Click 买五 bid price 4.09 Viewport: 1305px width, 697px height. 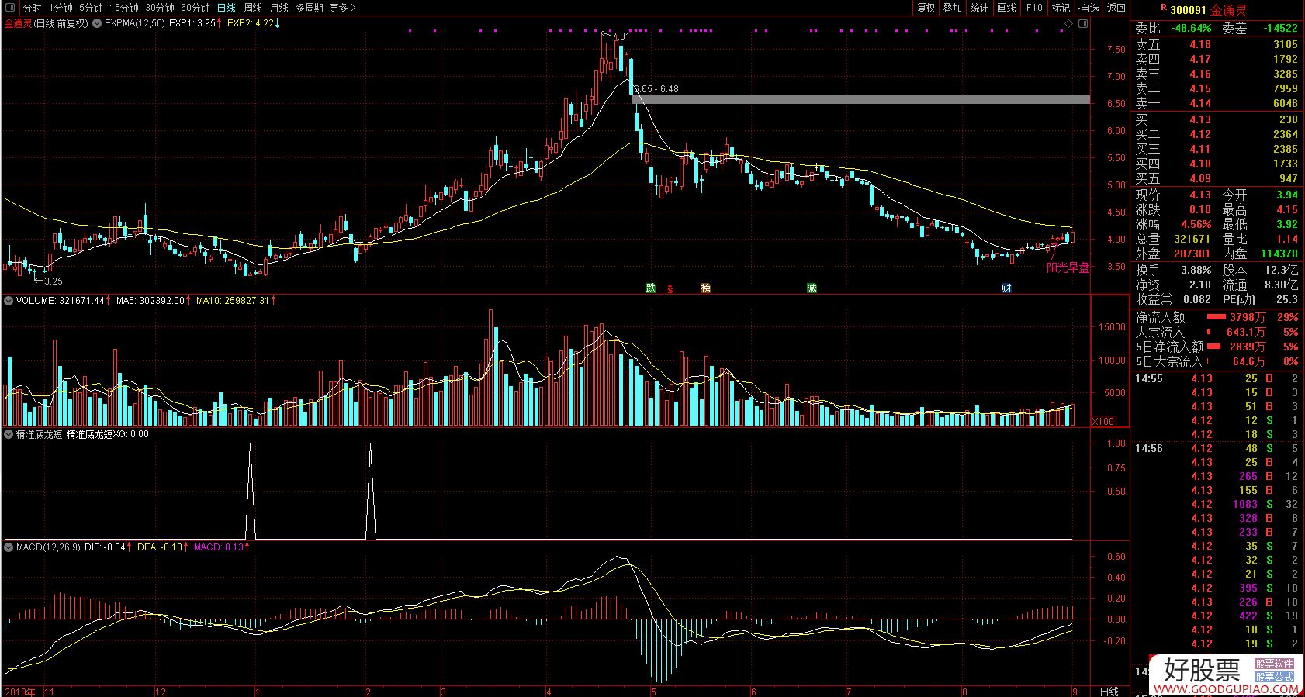pos(1200,178)
